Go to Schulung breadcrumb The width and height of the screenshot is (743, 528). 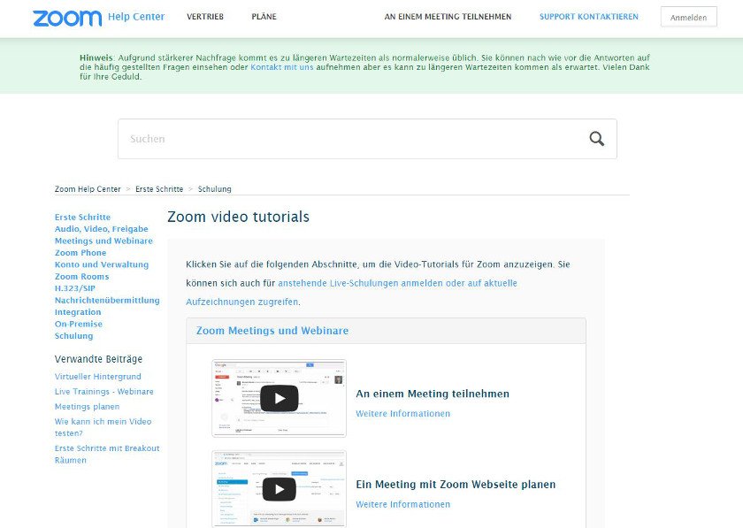pos(215,189)
